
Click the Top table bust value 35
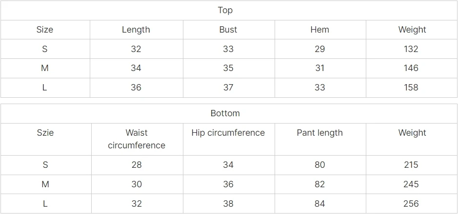tap(228, 68)
